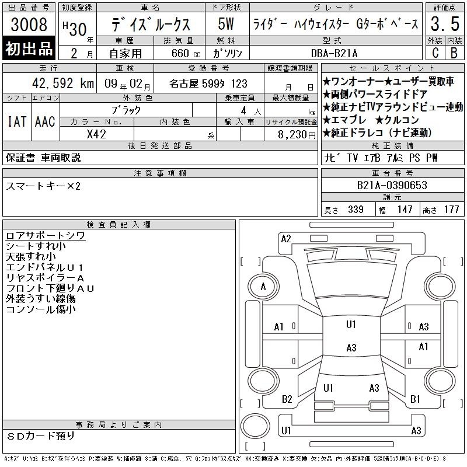467x467 pixels.
Task: Click the SDカード預り notice text
Action: click(40, 436)
